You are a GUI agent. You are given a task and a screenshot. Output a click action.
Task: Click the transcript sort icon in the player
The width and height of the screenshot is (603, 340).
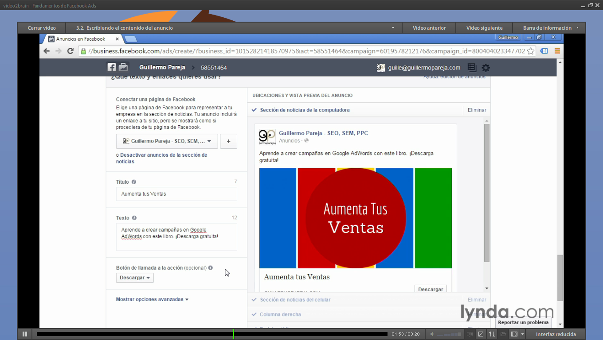tap(492, 334)
